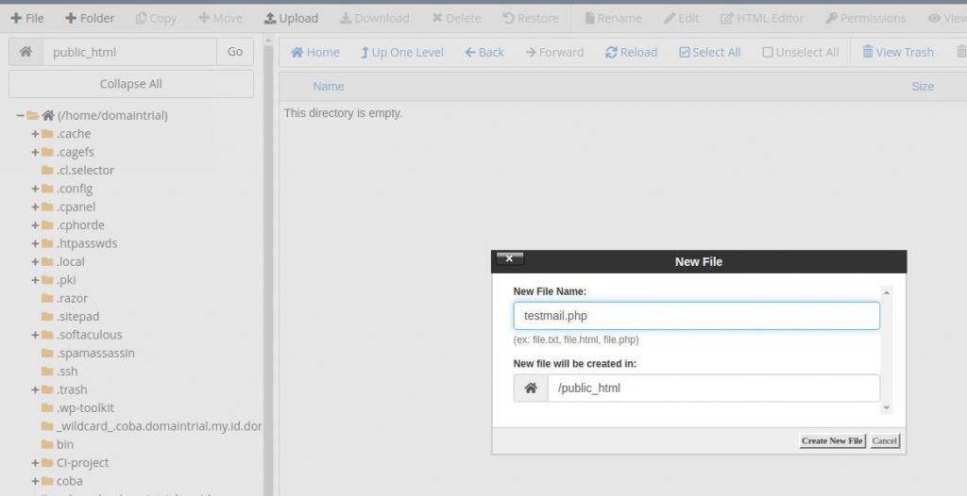
Task: Open the File menu to add file
Action: click(x=27, y=18)
